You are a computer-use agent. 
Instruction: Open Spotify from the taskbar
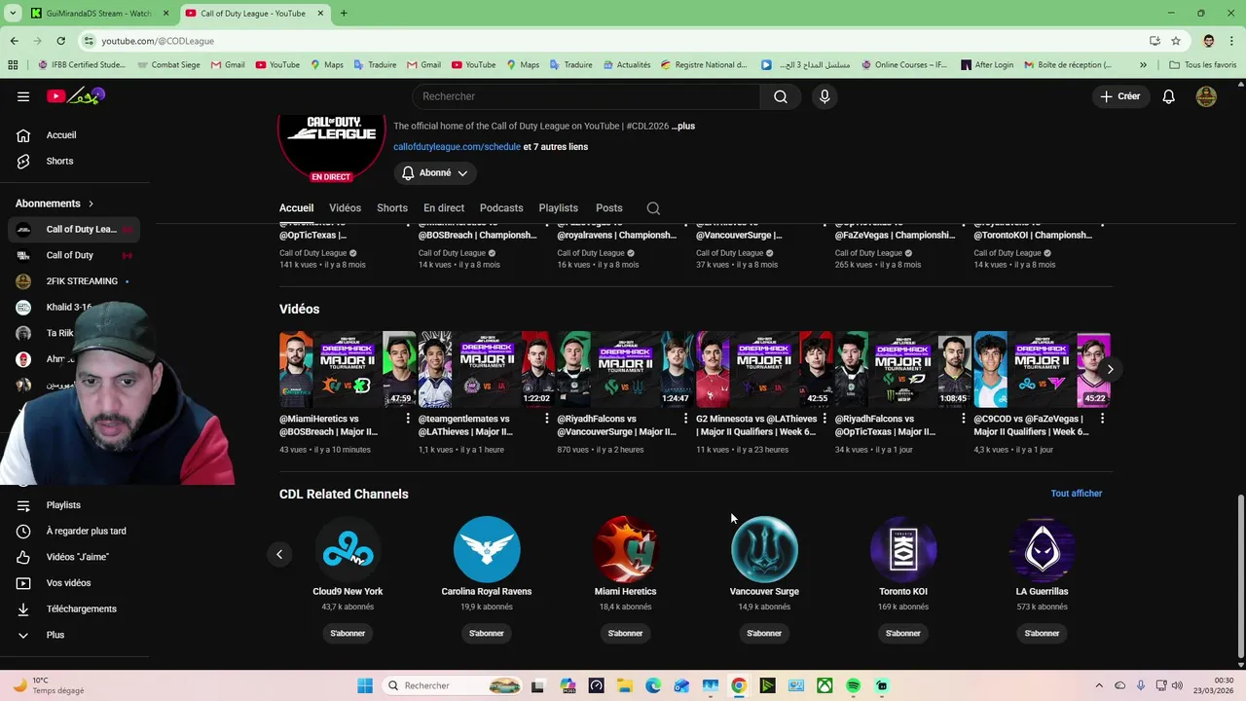(853, 685)
